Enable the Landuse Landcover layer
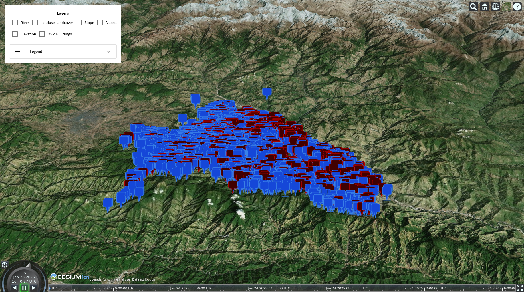524x292 pixels. click(35, 23)
